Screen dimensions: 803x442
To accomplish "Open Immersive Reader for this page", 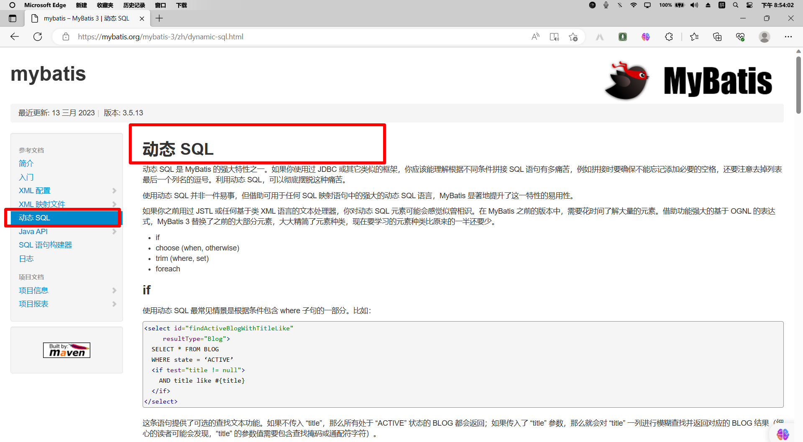I will point(554,37).
